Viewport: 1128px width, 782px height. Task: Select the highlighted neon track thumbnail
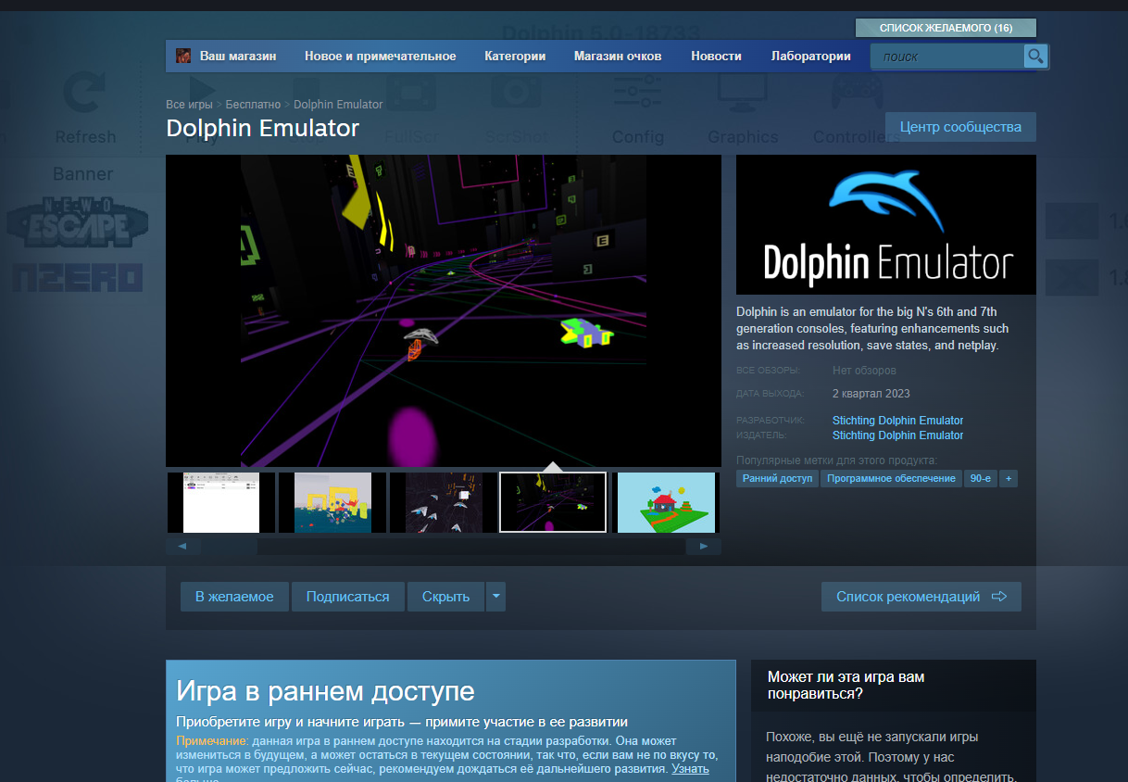[553, 502]
